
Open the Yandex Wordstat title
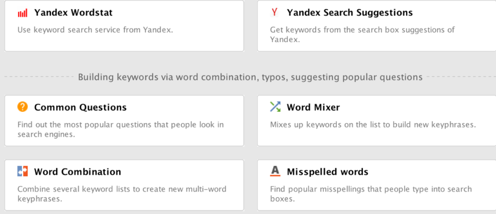pos(74,13)
